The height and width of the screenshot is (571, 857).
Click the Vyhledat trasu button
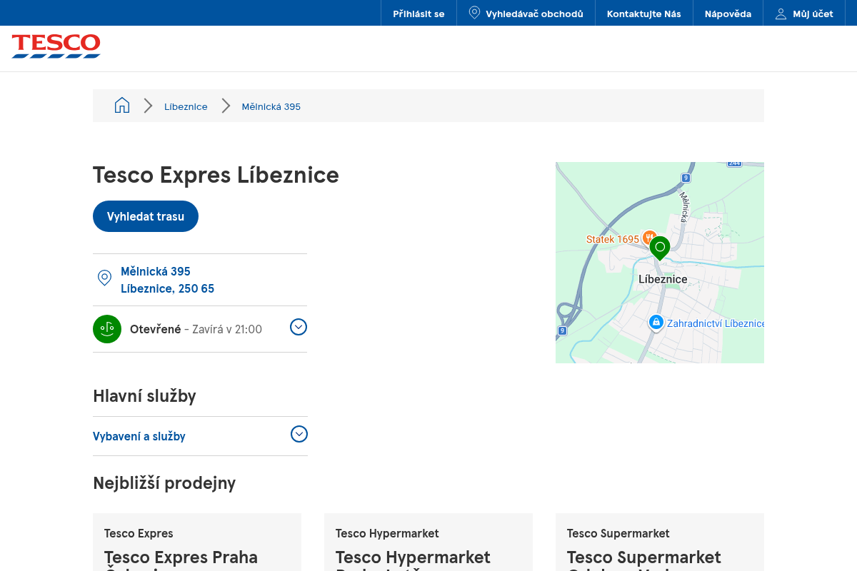[146, 216]
